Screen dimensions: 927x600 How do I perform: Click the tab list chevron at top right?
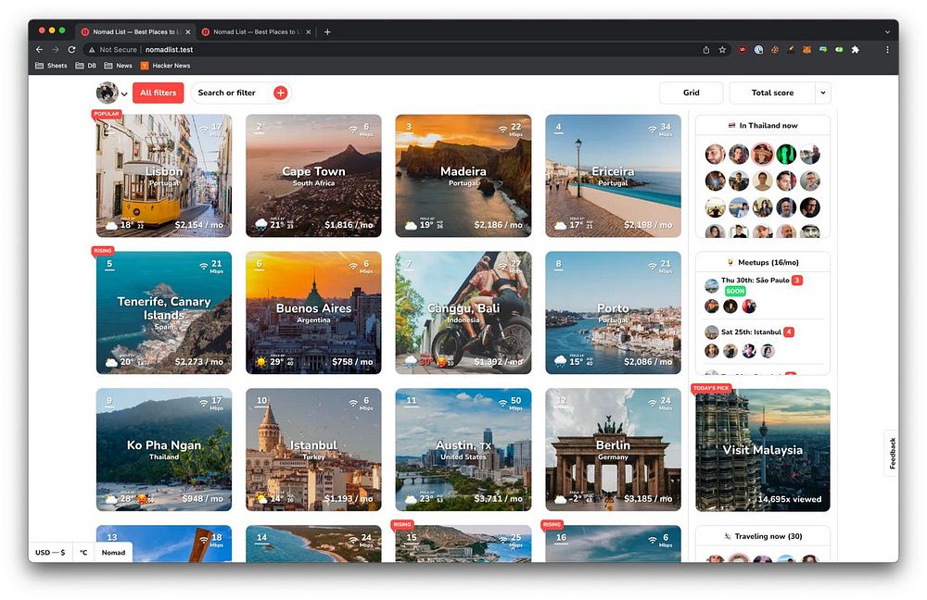tap(887, 31)
